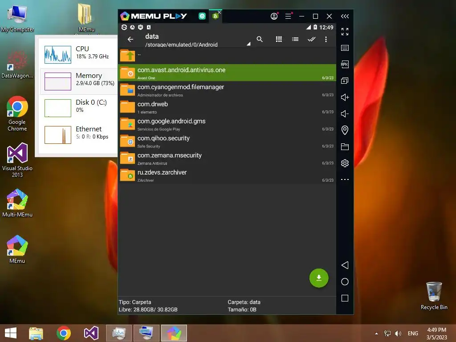Viewport: 456px width, 342px height.
Task: Open the MEmu hamburger menu
Action: click(288, 16)
